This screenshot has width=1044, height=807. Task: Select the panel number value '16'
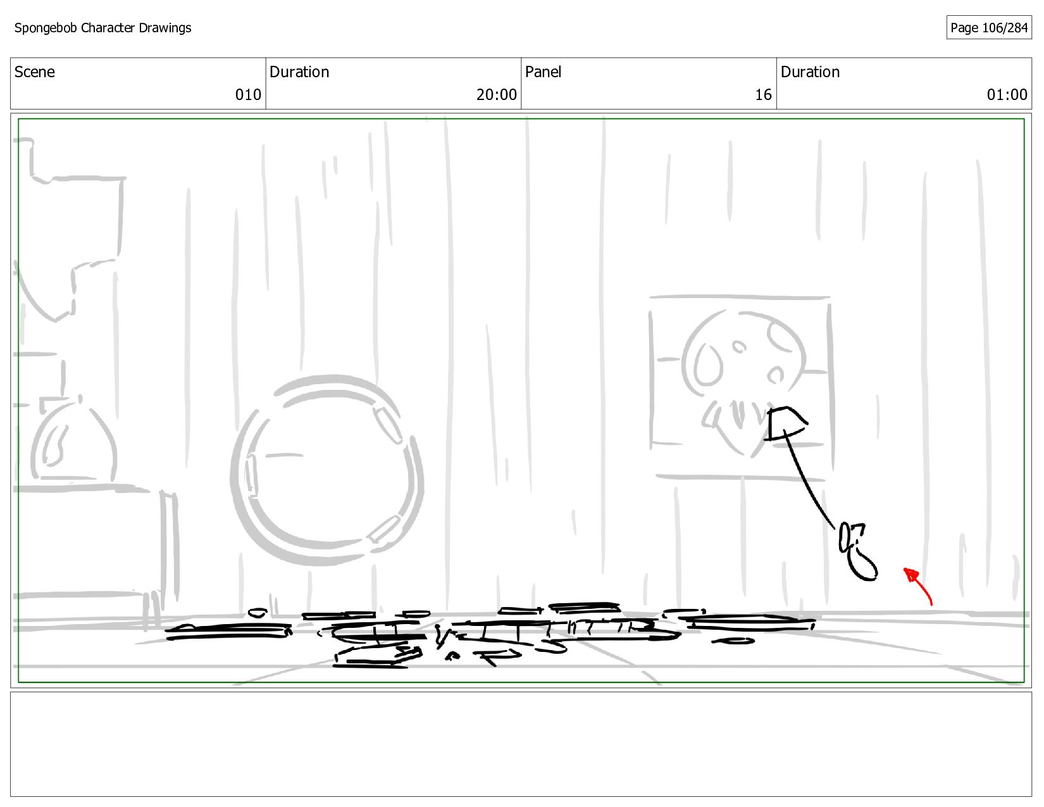[x=764, y=95]
